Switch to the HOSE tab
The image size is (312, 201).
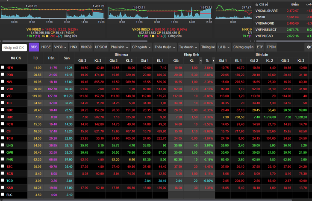tap(46, 47)
